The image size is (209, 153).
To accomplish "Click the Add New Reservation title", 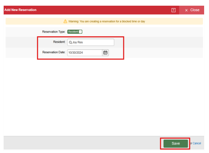I will (x=20, y=10).
